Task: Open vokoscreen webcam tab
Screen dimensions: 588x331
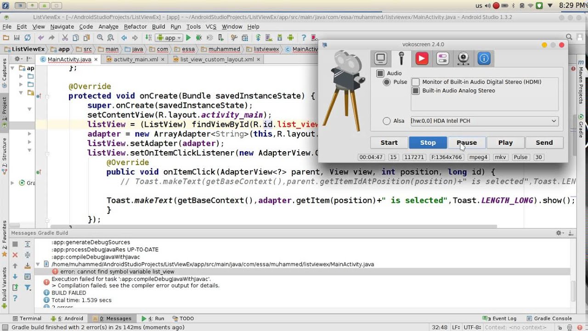Action: (x=463, y=58)
